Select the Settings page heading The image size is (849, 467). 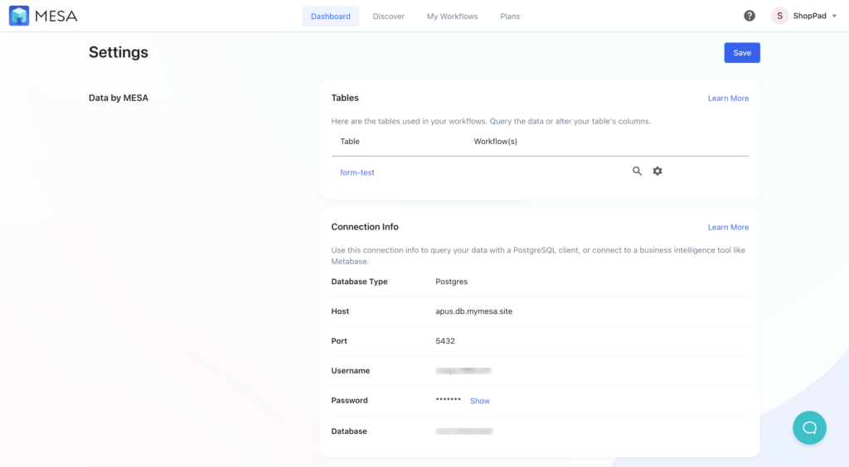(119, 52)
